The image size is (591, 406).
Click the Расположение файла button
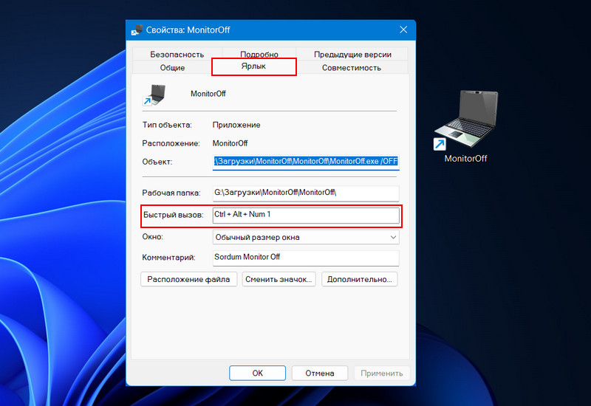(188, 280)
